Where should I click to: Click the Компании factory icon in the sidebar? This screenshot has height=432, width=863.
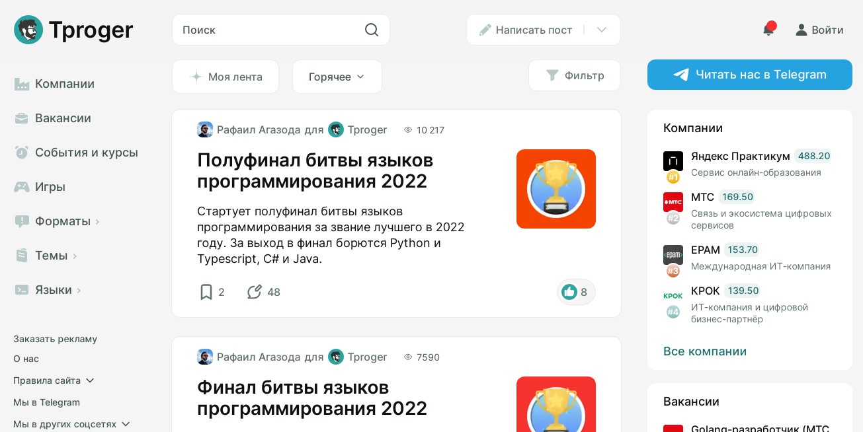tap(22, 84)
